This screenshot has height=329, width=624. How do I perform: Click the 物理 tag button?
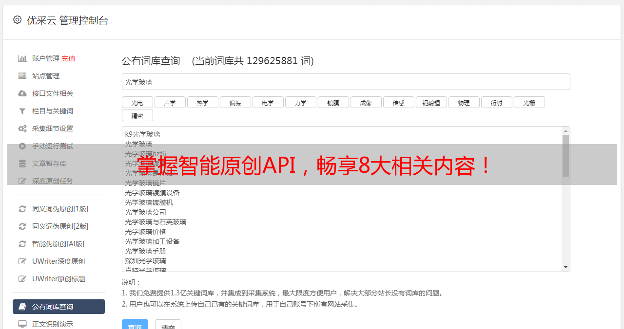(x=464, y=102)
